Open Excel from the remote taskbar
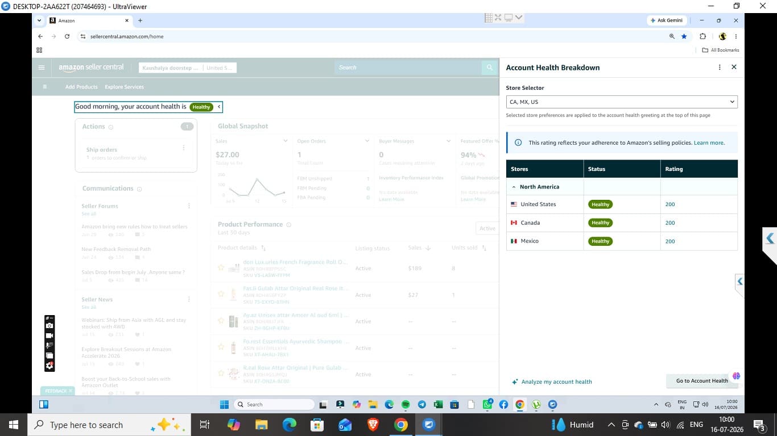The width and height of the screenshot is (777, 436). pos(438,404)
